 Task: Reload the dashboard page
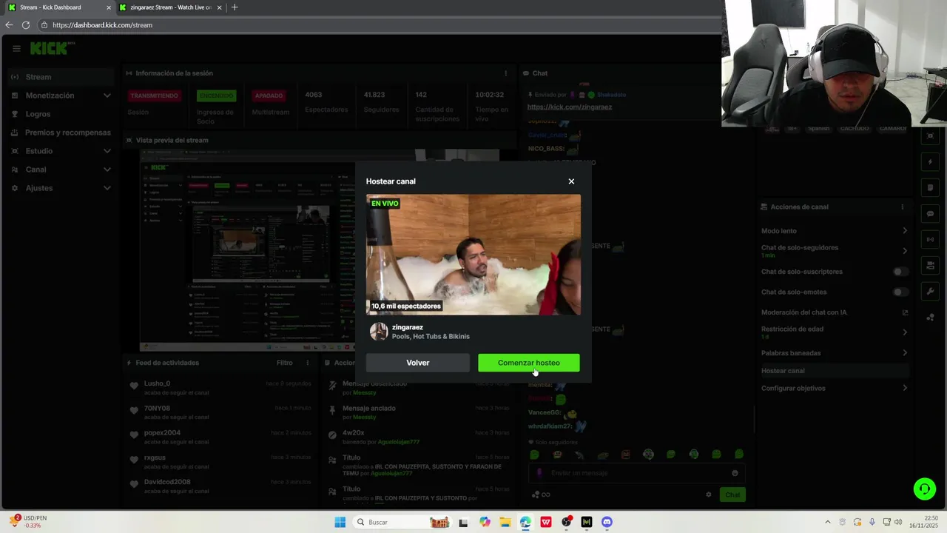pos(26,25)
